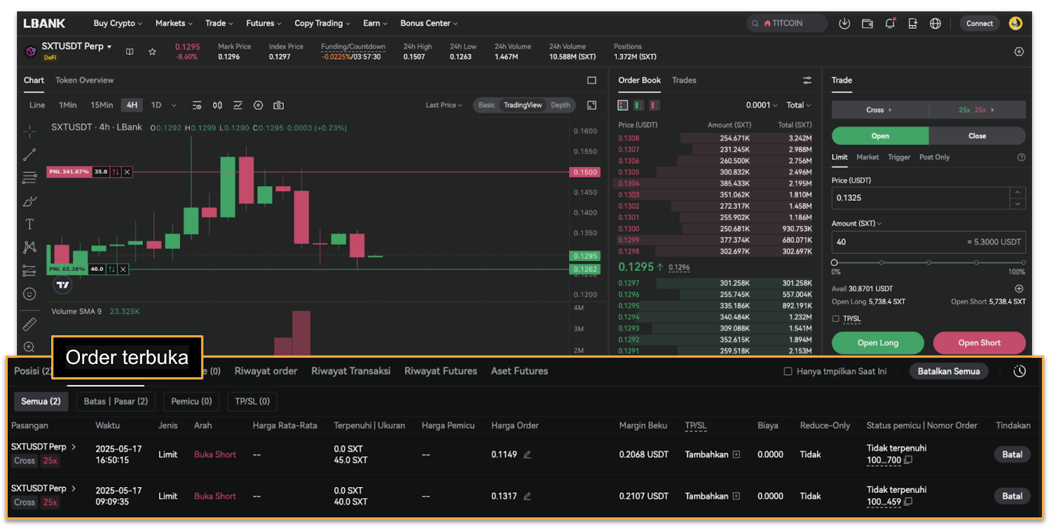Select the ruler measure tool

coord(30,324)
